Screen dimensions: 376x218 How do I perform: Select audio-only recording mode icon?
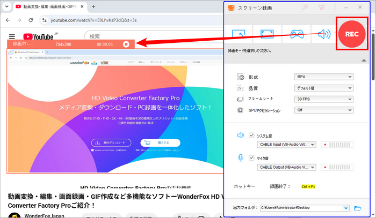324,34
